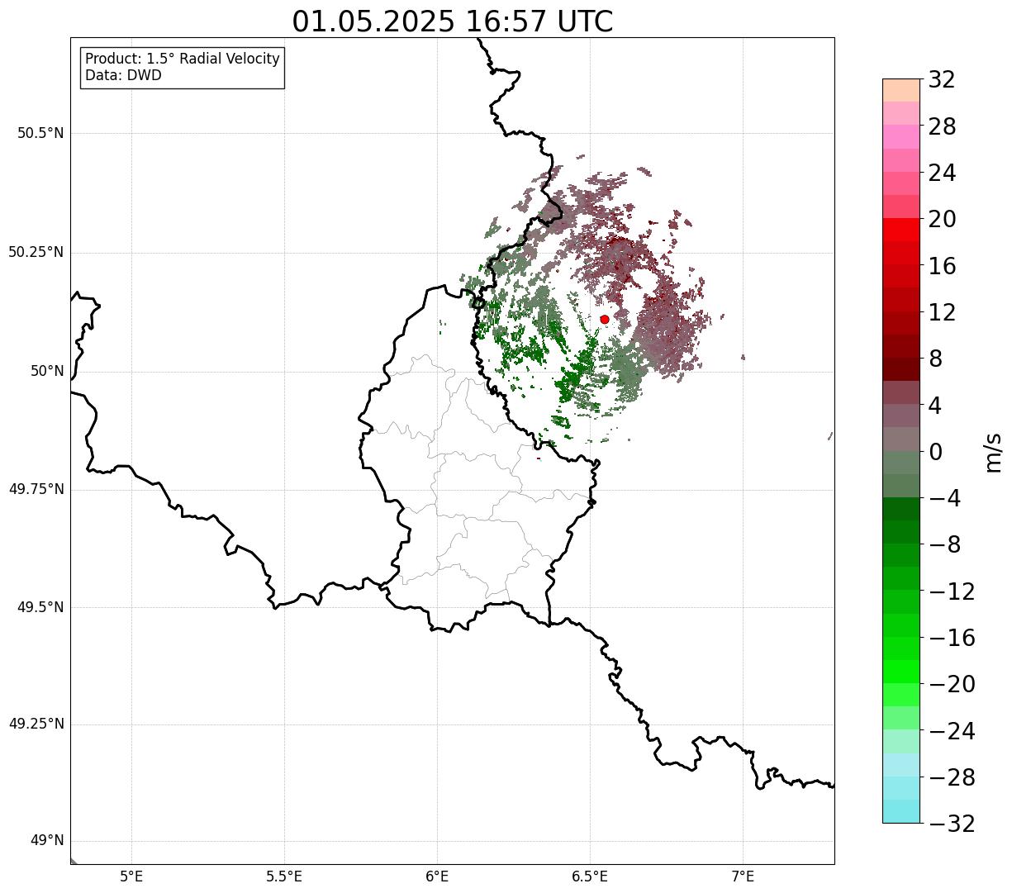This screenshot has width=1012, height=893.
Task: Click the colorbar 20 tick label
Action: click(x=942, y=220)
